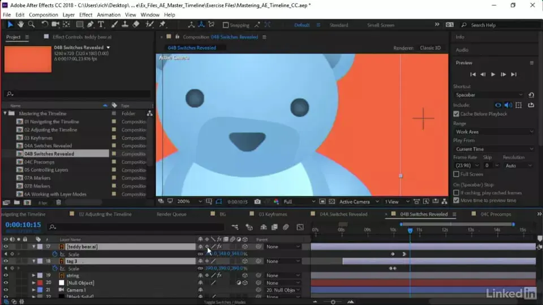
Task: Hide the string layer
Action: [6, 276]
